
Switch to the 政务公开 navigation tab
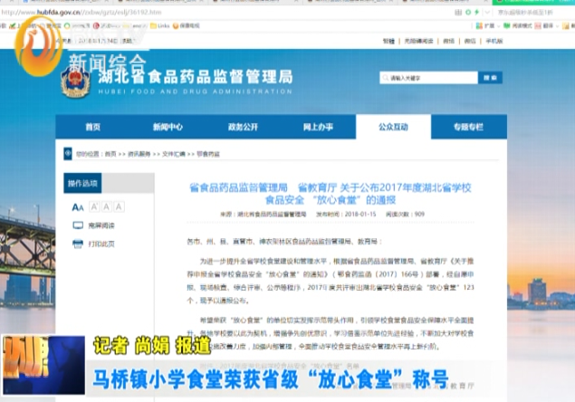(x=243, y=127)
